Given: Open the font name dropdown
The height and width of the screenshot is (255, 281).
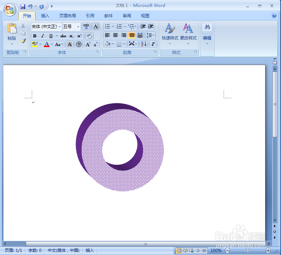Looking at the screenshot, I should tap(60, 27).
